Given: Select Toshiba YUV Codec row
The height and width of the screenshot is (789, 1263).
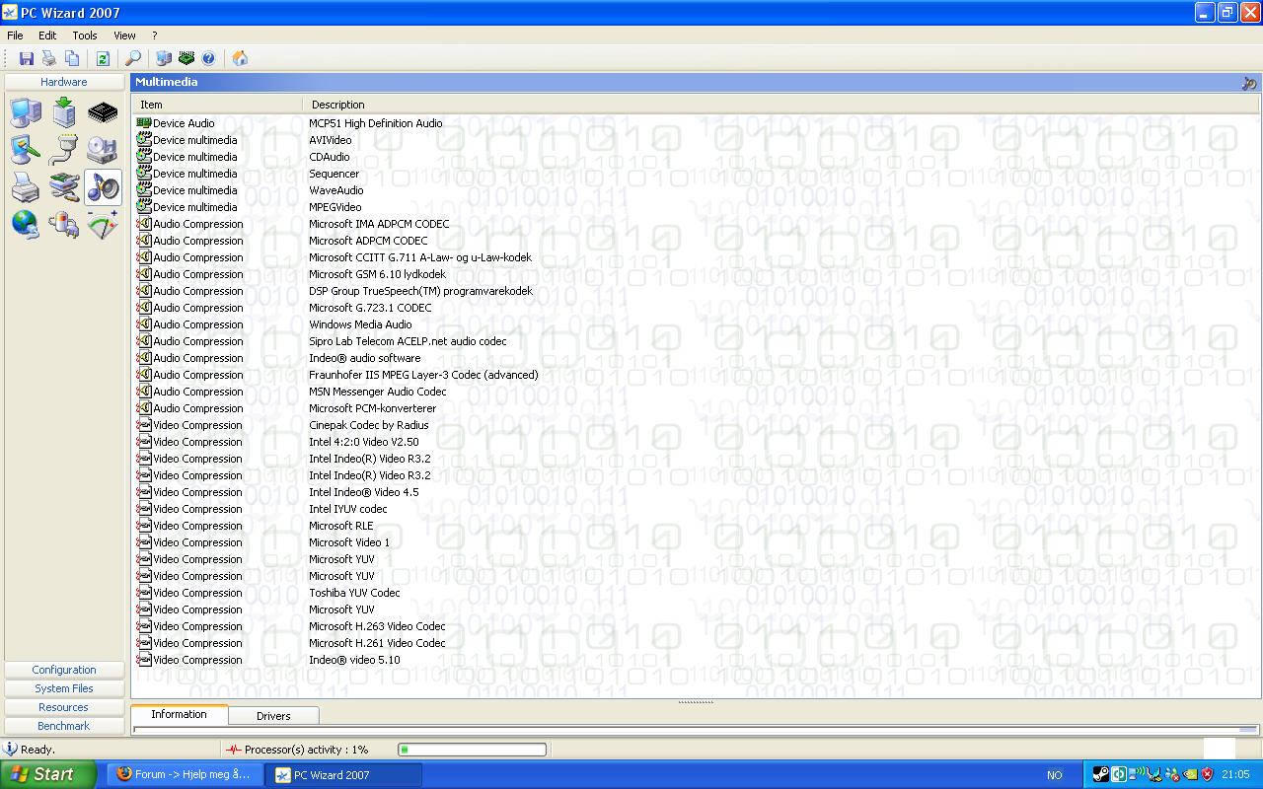Looking at the screenshot, I should click(697, 593).
